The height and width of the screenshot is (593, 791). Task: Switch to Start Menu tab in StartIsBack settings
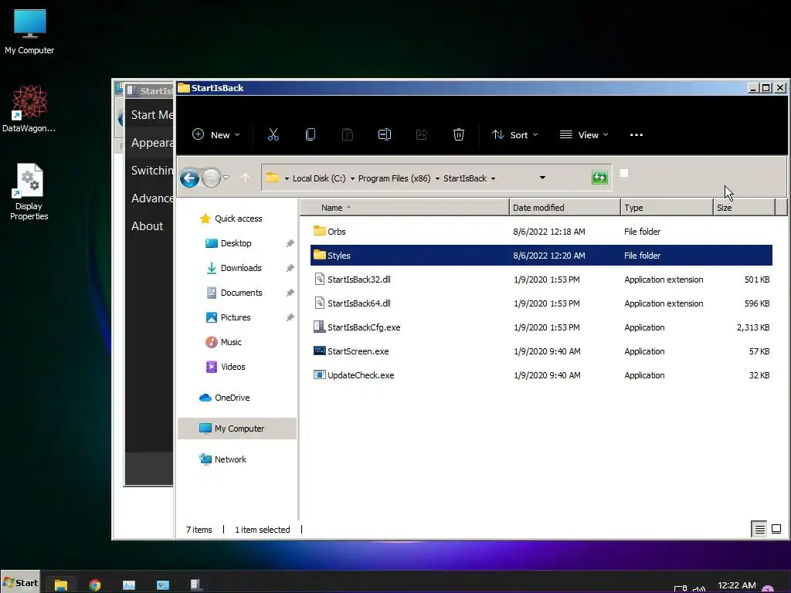click(x=152, y=115)
